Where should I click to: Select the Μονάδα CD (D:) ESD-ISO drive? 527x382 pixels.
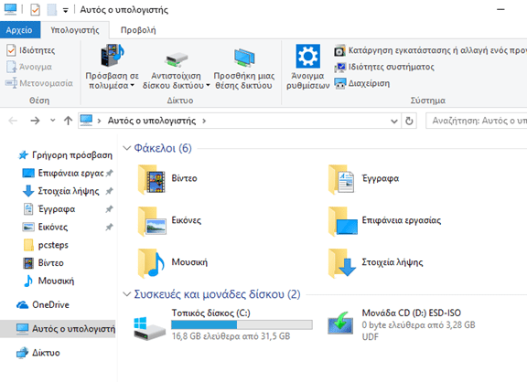(402, 324)
